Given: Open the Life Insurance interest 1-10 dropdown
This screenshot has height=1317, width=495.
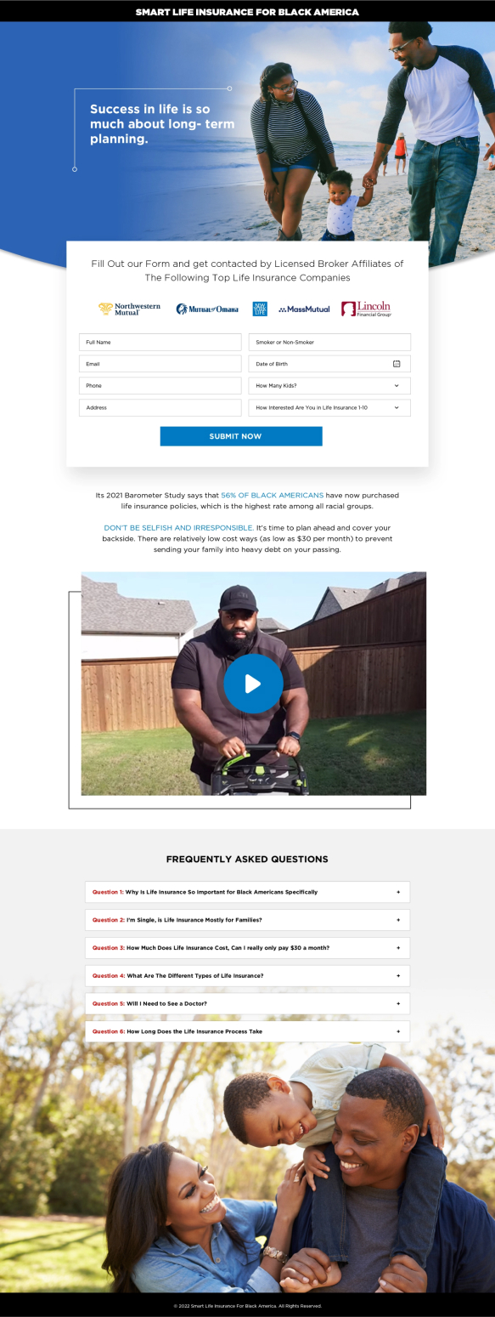Looking at the screenshot, I should tap(329, 408).
